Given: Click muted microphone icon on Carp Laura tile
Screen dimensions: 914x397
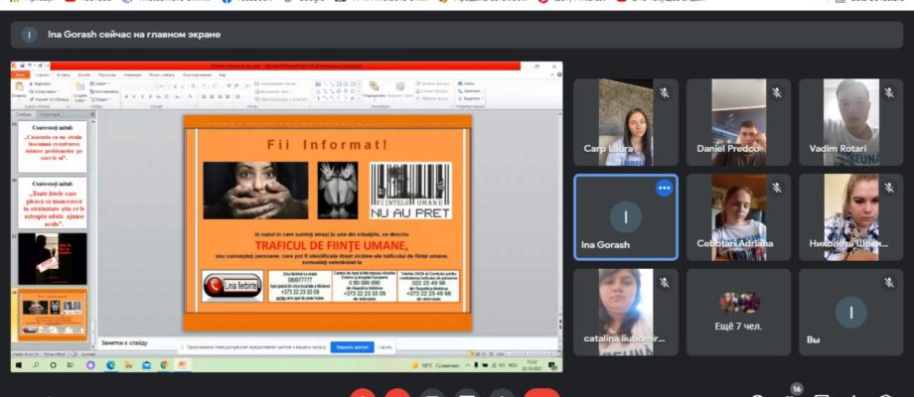Looking at the screenshot, I should [x=664, y=92].
